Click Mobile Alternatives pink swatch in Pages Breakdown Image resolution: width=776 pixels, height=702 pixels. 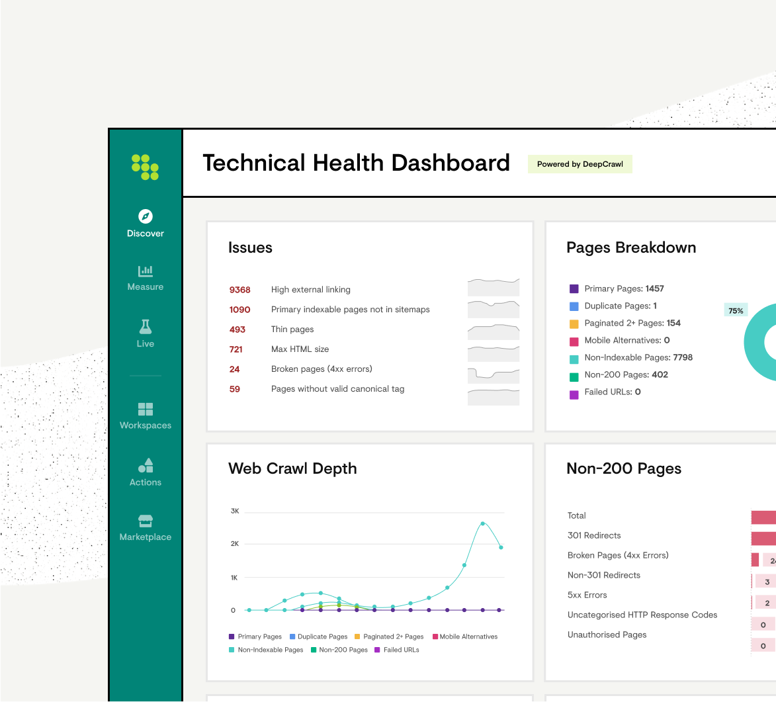(574, 341)
